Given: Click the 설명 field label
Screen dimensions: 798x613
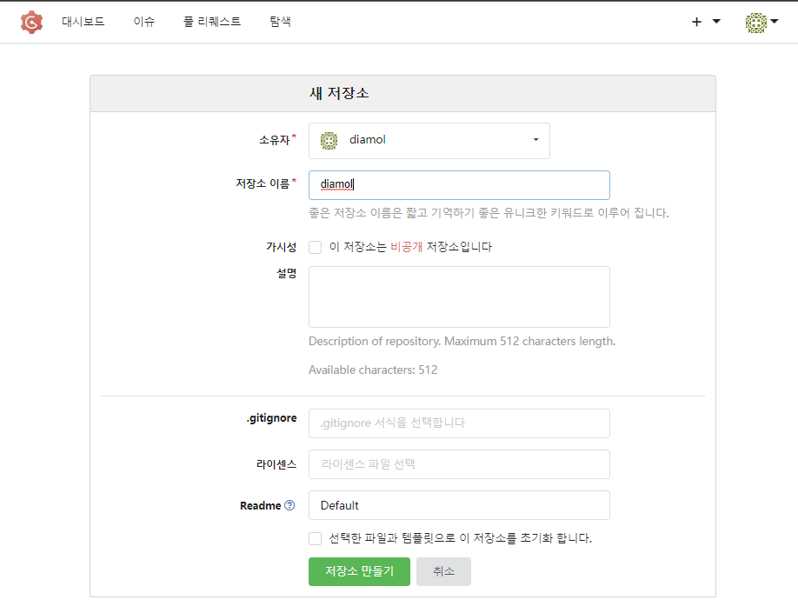Looking at the screenshot, I should 286,273.
